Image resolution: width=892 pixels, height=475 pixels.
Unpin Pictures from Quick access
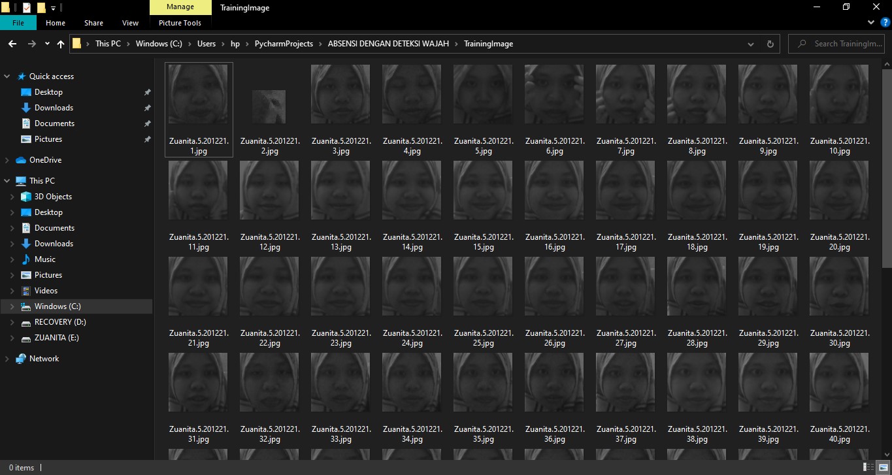click(x=148, y=139)
